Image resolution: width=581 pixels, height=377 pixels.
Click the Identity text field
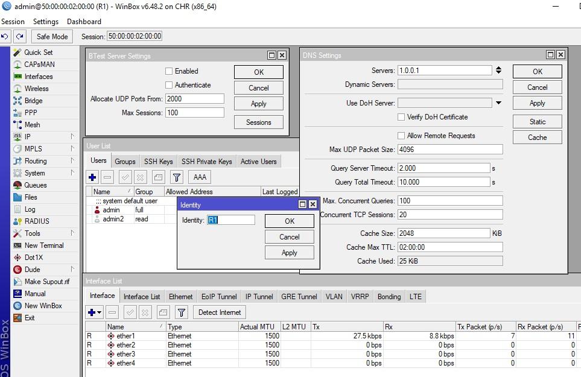click(230, 220)
